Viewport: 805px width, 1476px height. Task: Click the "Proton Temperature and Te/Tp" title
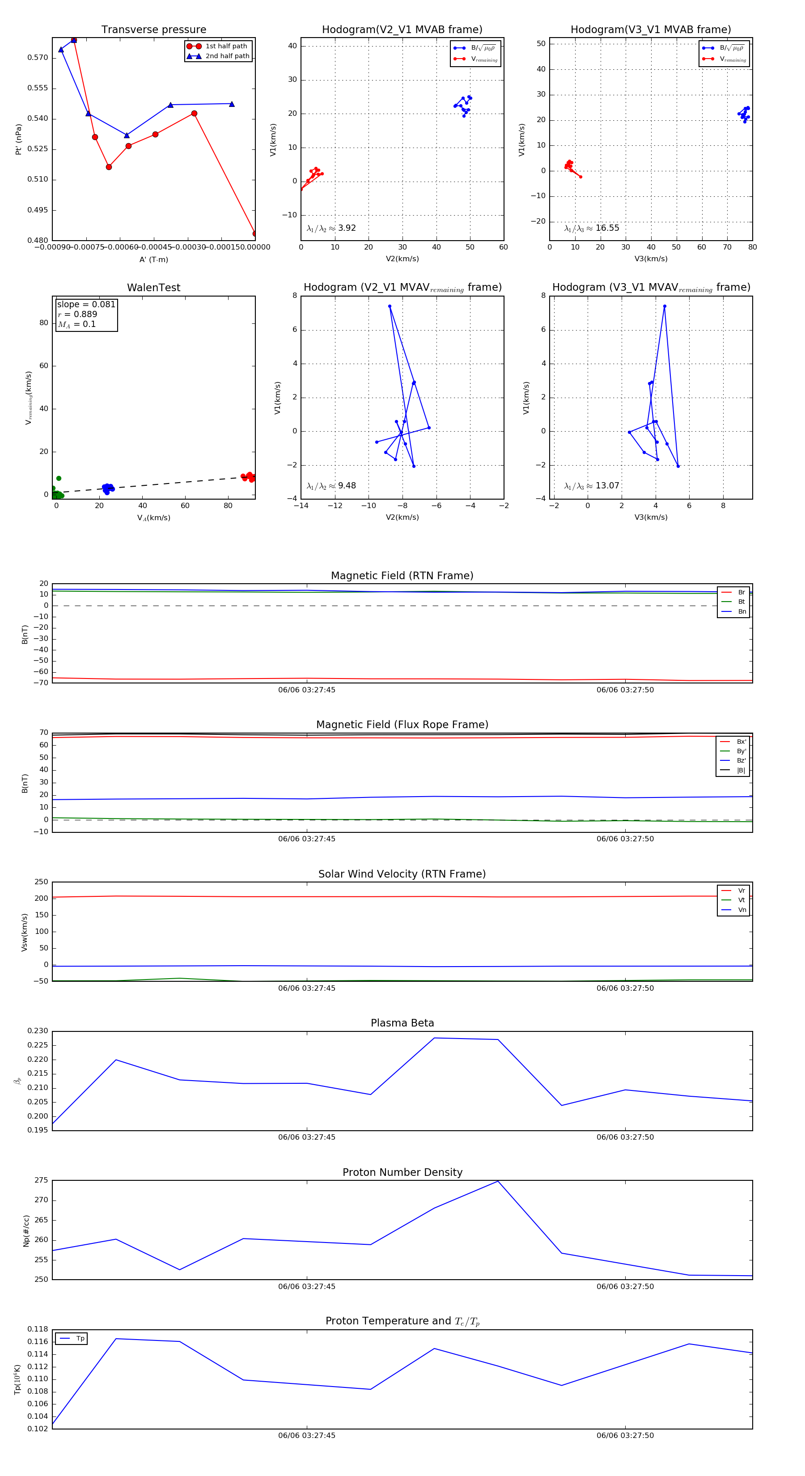tap(402, 1321)
